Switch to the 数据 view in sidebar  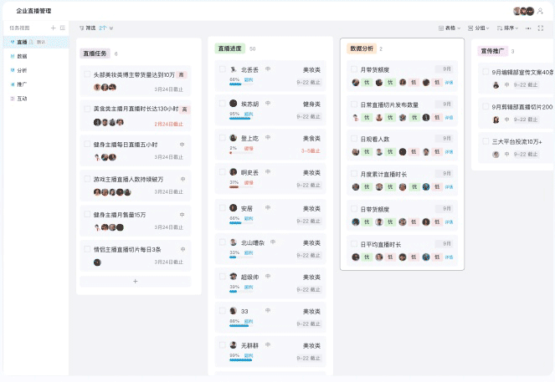click(22, 56)
